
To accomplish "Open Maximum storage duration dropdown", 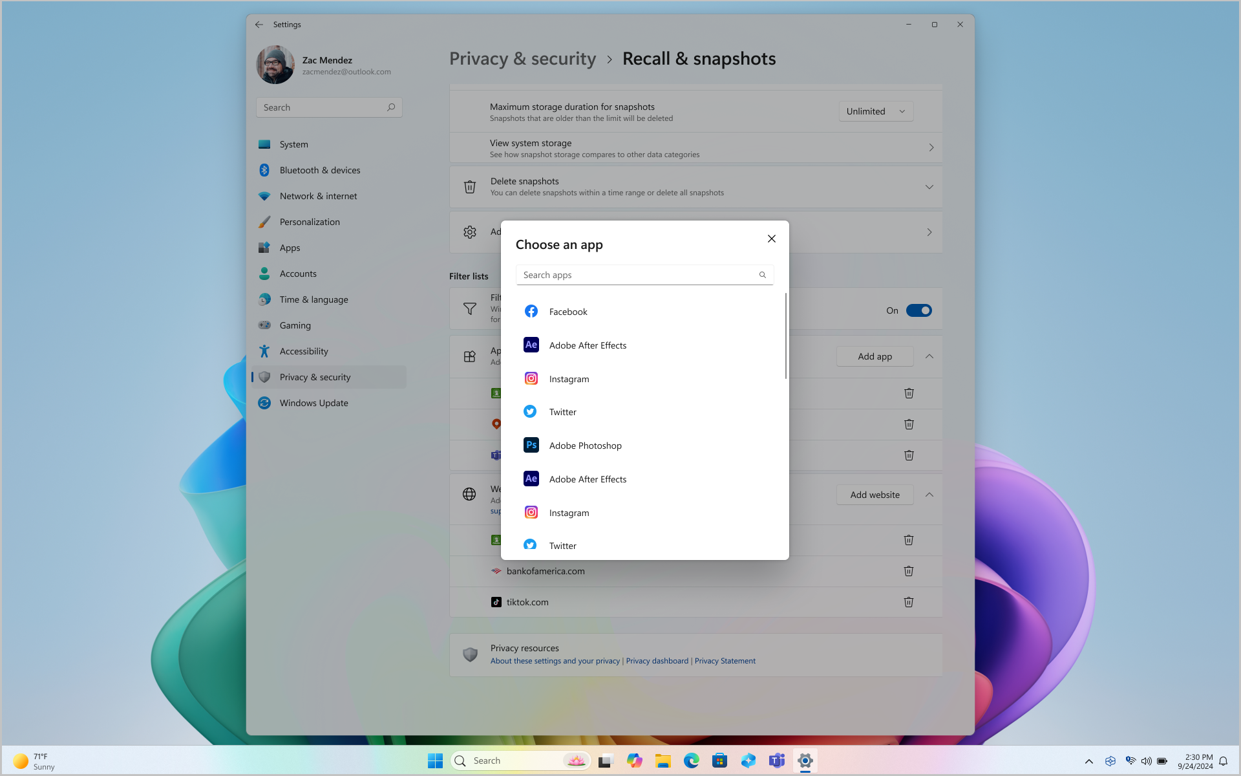I will point(876,111).
